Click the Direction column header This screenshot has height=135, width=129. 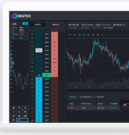pos(86,104)
